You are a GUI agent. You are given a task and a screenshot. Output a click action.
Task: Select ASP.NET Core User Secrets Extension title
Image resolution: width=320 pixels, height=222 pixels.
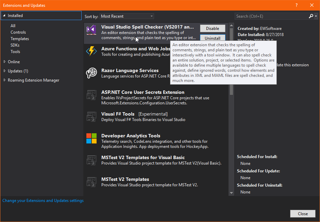click(x=143, y=92)
